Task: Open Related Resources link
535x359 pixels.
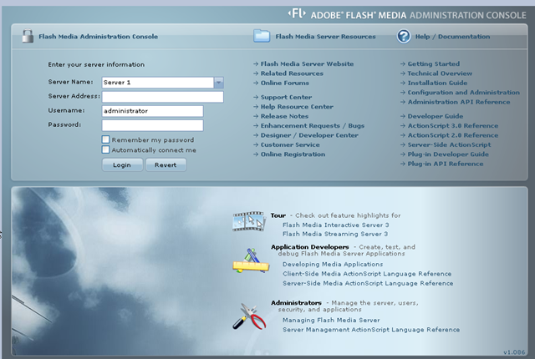Action: coord(292,73)
